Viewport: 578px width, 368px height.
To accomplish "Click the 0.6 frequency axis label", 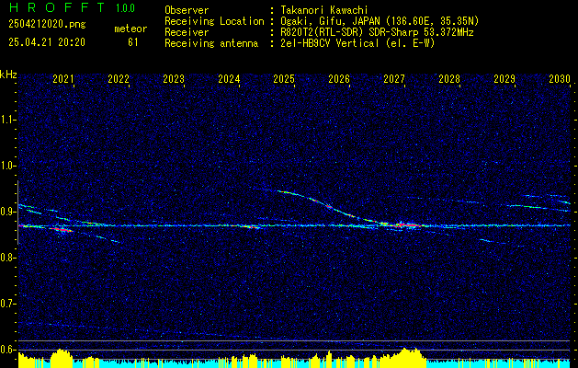I will (x=8, y=350).
